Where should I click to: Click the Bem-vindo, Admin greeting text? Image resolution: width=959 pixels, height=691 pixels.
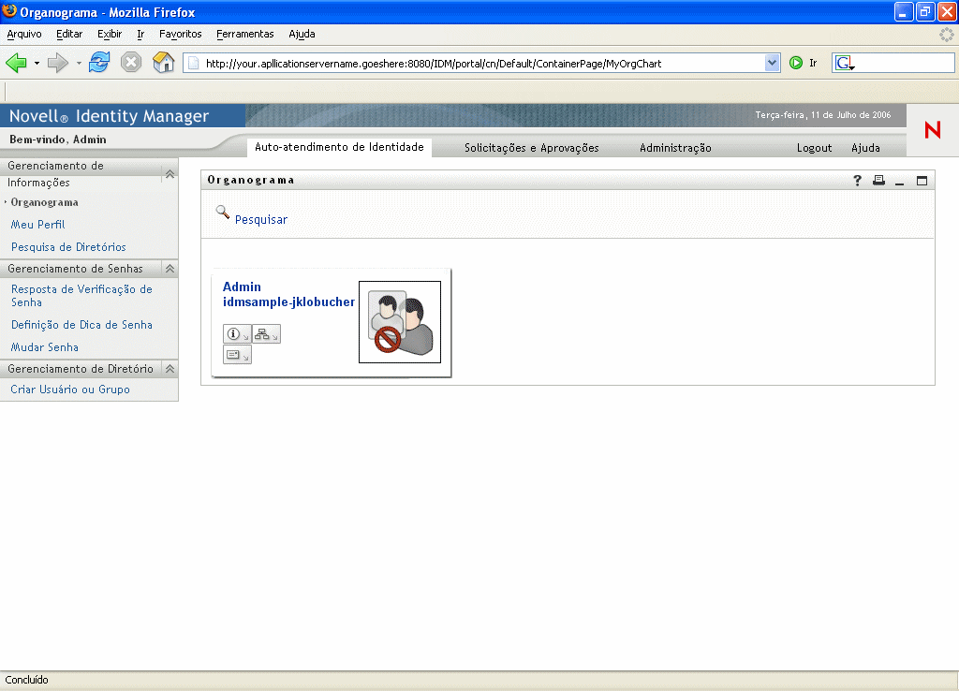(x=58, y=140)
